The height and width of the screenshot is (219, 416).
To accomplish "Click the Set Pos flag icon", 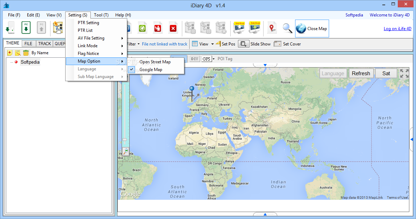I will [218, 44].
